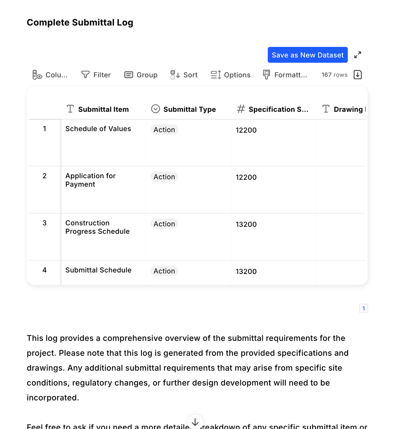415x429 pixels.
Task: Click the 13200 value in row 3
Action: click(x=246, y=224)
